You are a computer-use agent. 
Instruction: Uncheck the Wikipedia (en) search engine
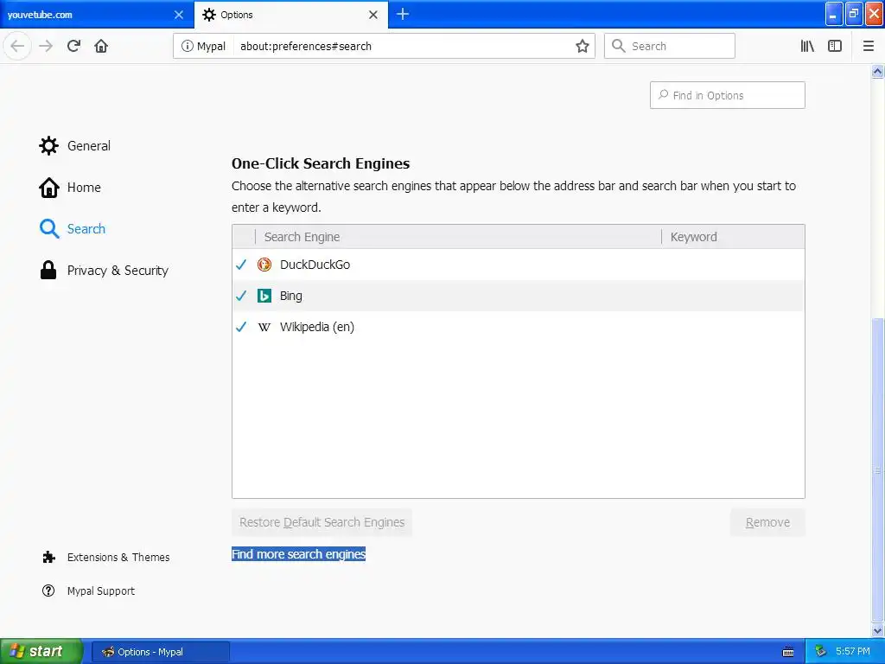point(241,326)
